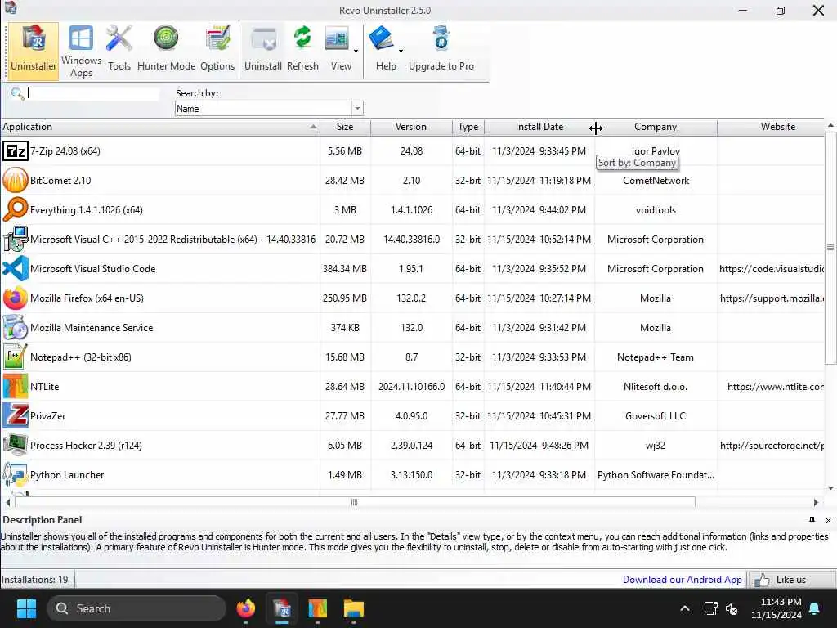Pin the Description Panel
Screen dimensions: 837x628
[x=812, y=520]
